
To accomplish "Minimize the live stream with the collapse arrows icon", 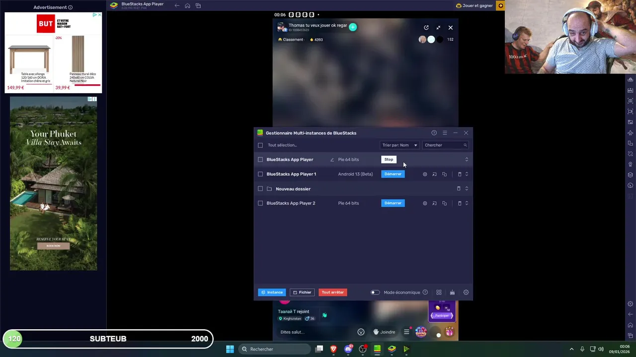I will tap(438, 28).
